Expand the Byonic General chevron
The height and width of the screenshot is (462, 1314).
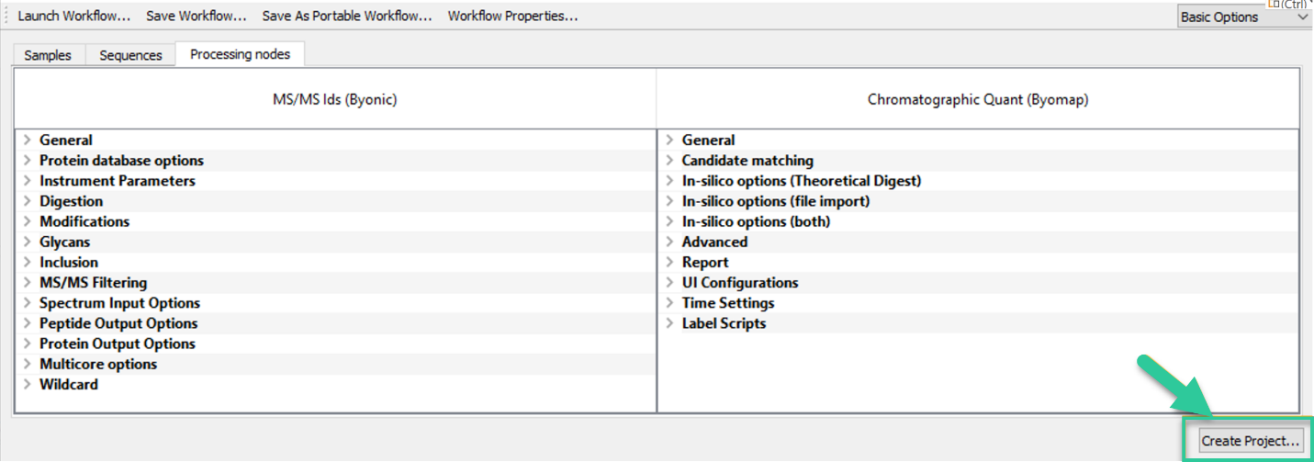pos(28,141)
